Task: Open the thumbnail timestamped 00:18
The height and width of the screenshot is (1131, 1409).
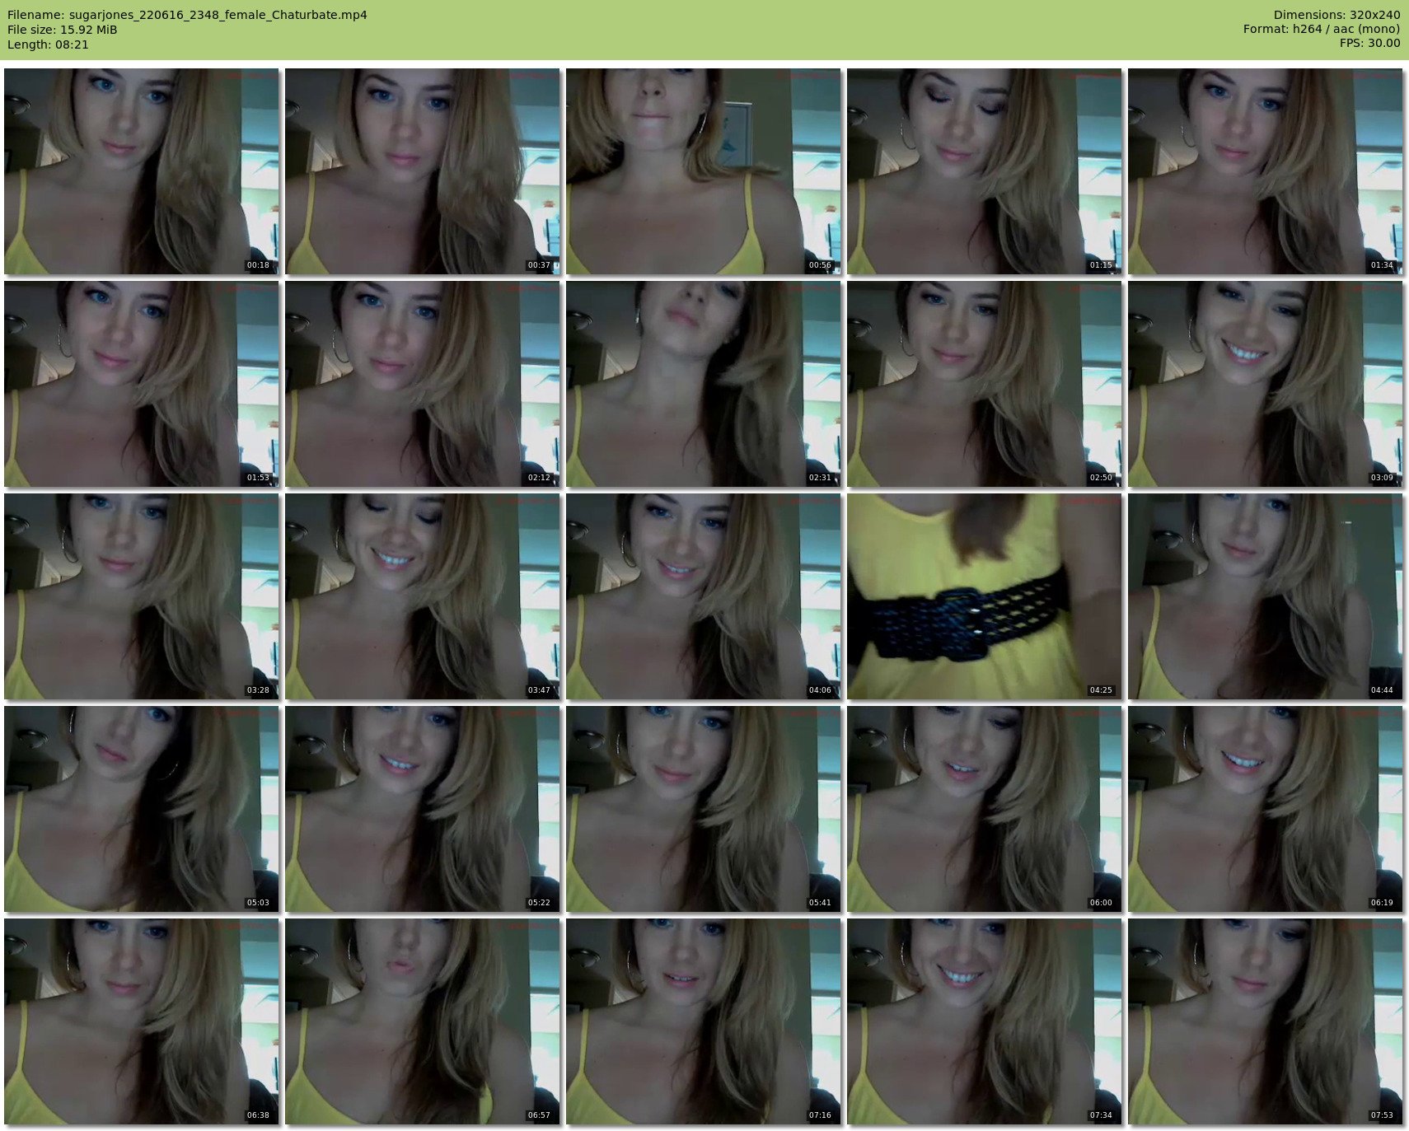Action: (x=142, y=171)
